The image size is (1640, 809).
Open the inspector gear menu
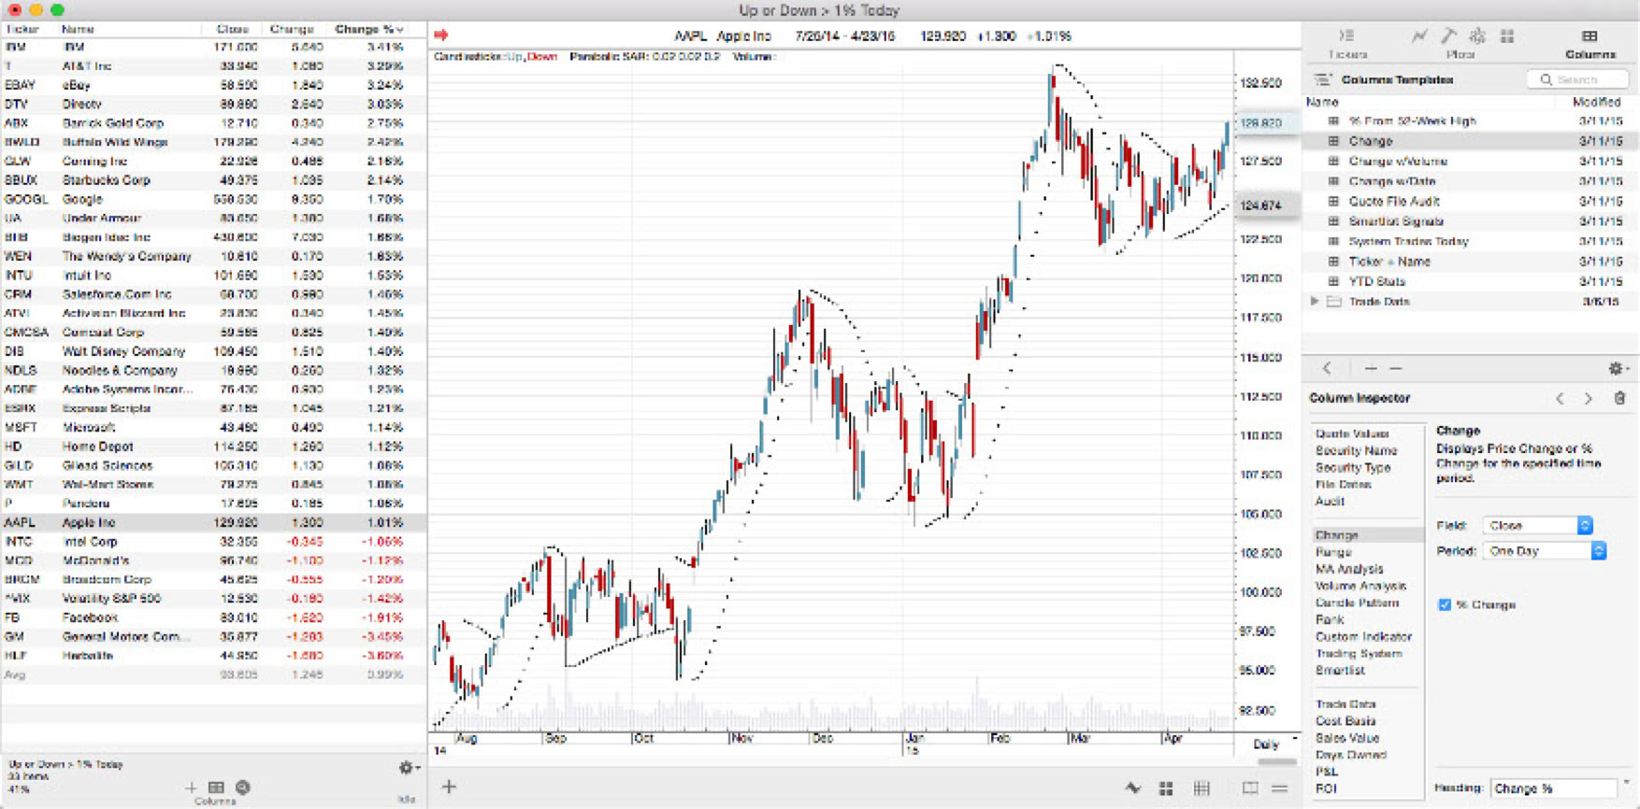coord(1618,369)
